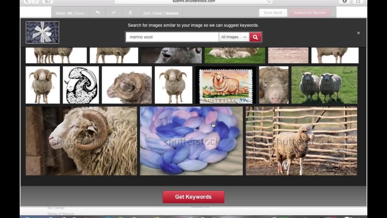Screen dimensions: 387x218
Task: Click the Safari share icon
Action: pyautogui.click(x=358, y=2)
